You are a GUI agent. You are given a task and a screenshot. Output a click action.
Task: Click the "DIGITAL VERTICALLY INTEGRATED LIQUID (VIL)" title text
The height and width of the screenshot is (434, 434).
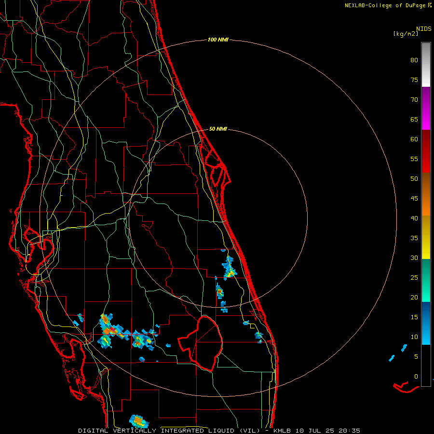tap(170, 431)
